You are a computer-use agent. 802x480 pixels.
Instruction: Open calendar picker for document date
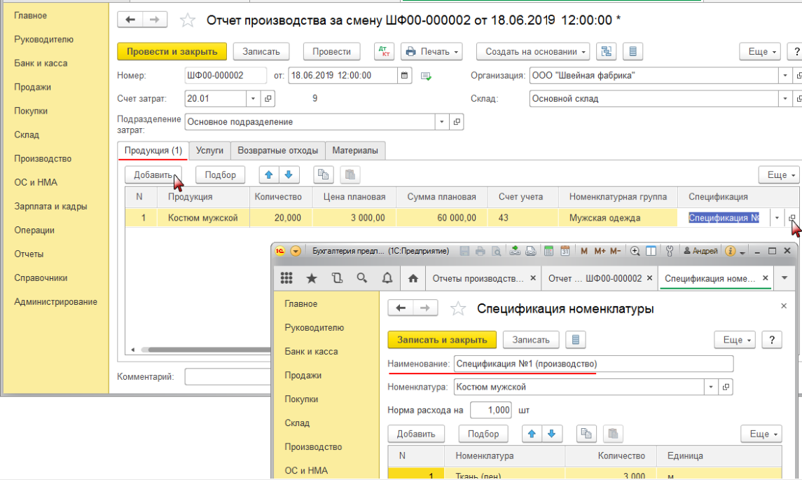click(x=405, y=76)
